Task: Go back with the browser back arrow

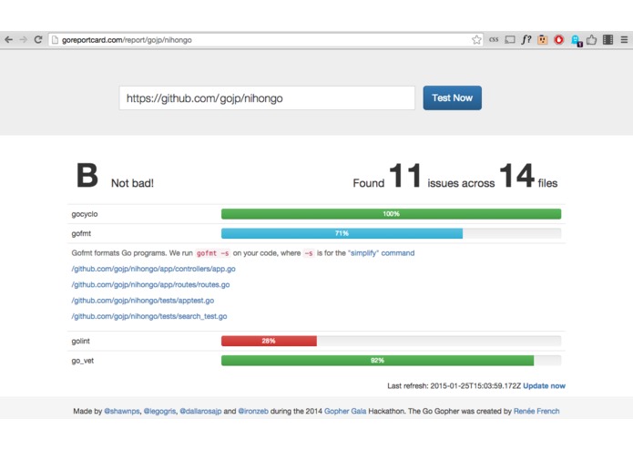Action: pyautogui.click(x=8, y=39)
